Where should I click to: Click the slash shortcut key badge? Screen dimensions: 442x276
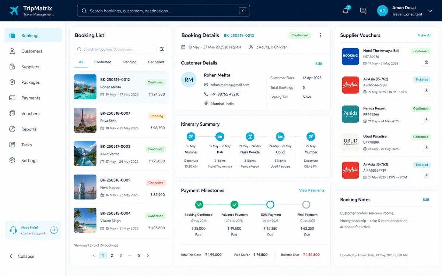pos(242,11)
